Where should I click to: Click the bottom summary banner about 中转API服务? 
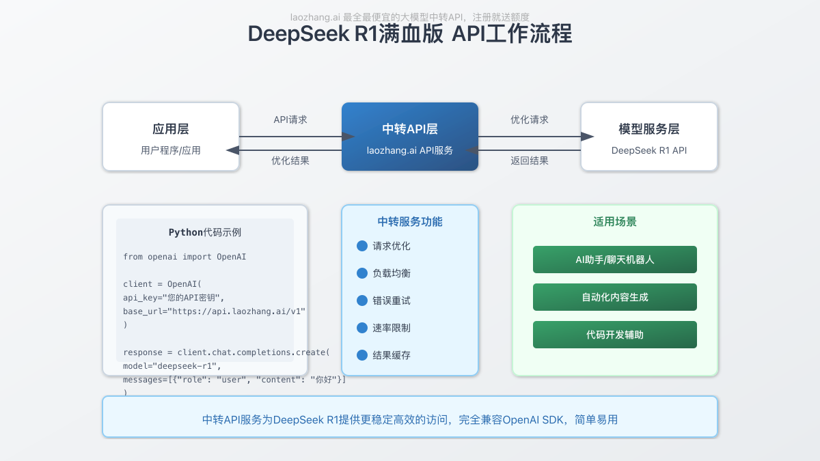click(410, 417)
